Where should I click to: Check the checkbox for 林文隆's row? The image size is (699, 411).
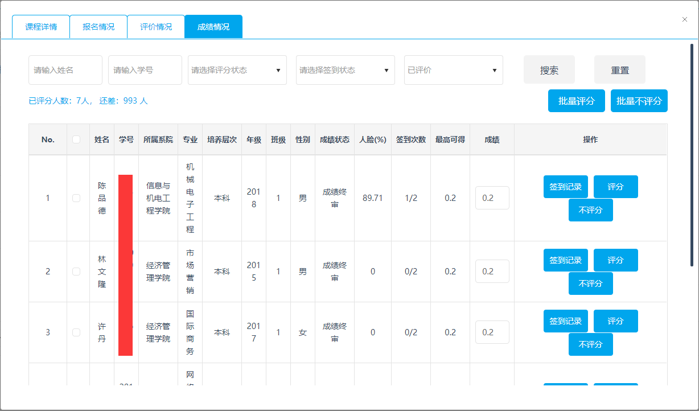(76, 272)
